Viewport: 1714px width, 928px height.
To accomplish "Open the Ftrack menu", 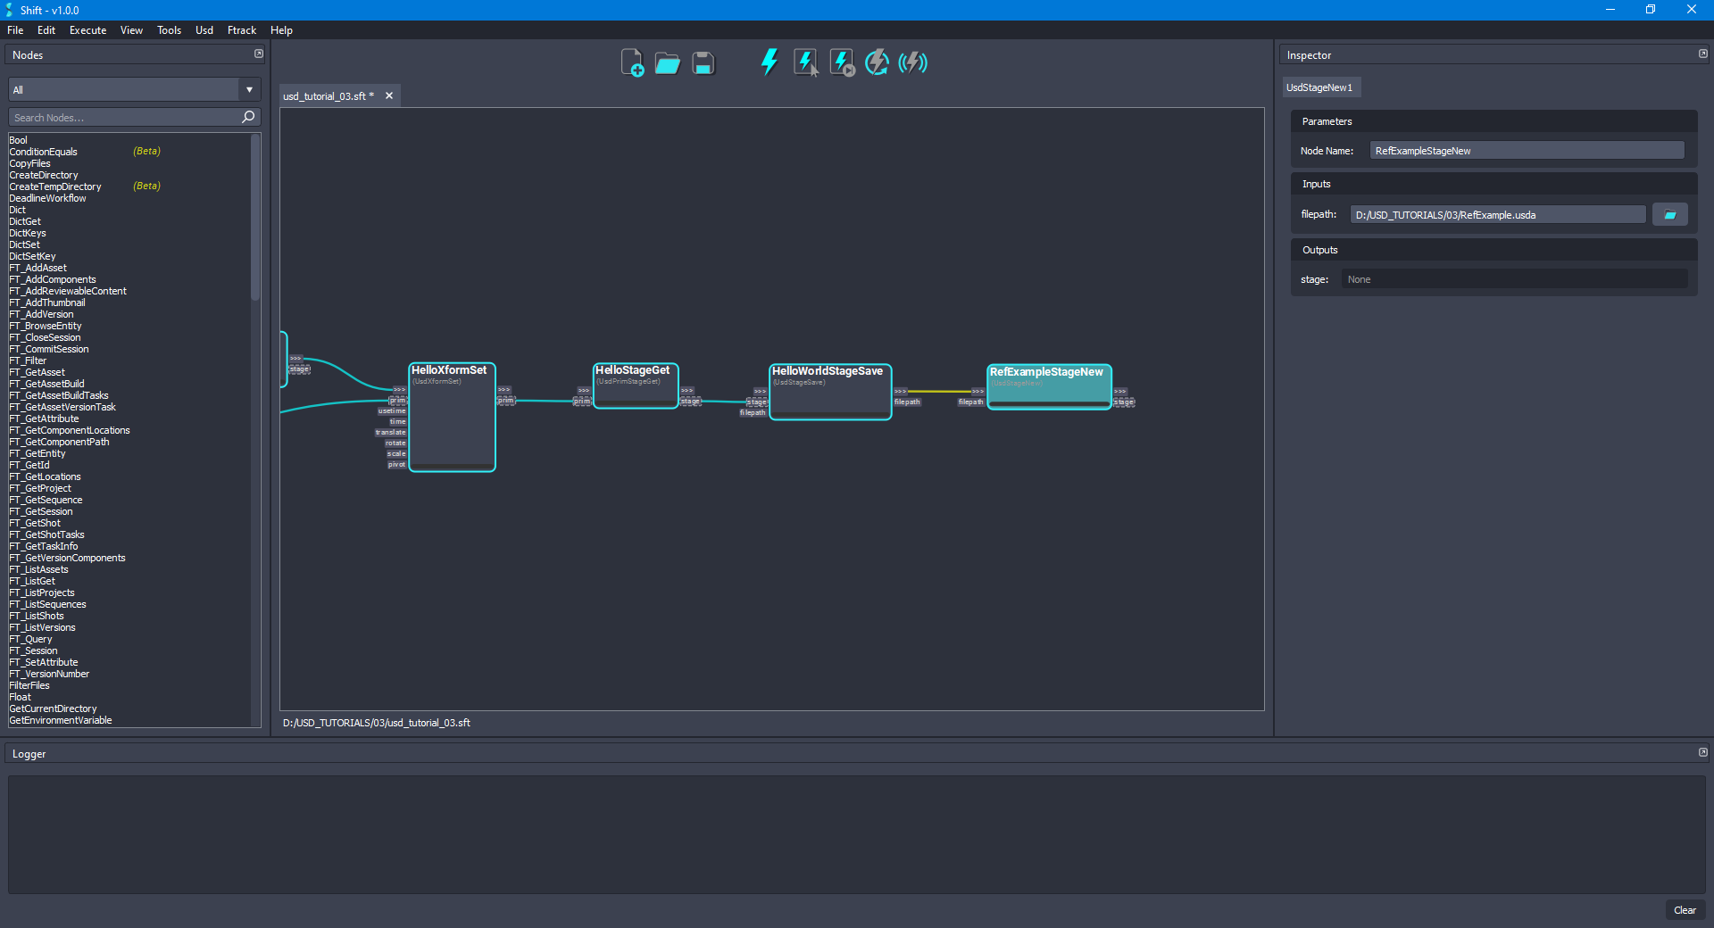I will (x=241, y=29).
